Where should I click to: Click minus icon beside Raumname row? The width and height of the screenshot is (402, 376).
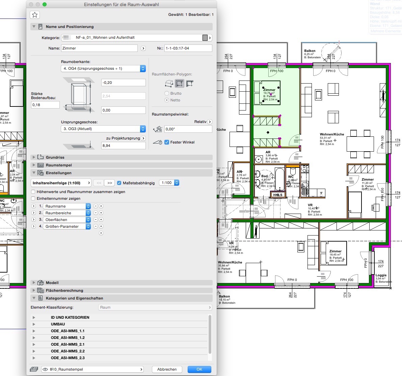(x=96, y=206)
